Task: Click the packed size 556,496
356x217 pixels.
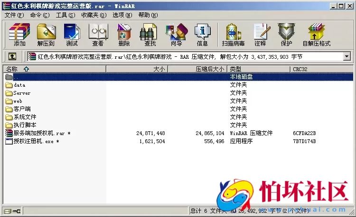Action: pos(214,141)
